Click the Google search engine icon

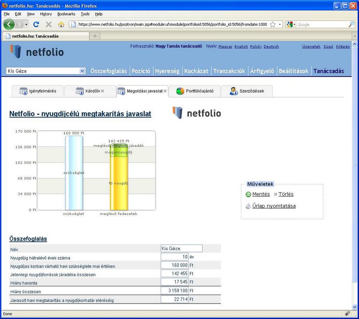(290, 24)
